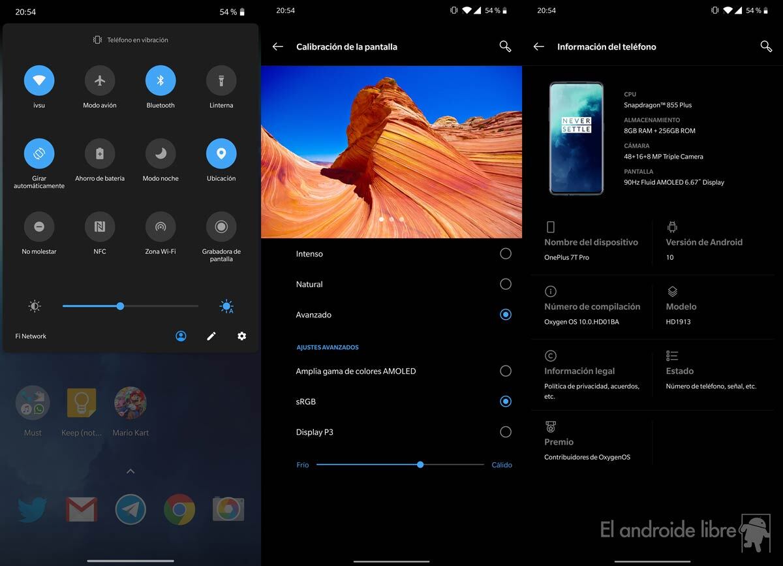Tap the canyon preview image
The image size is (783, 566).
tap(391, 151)
